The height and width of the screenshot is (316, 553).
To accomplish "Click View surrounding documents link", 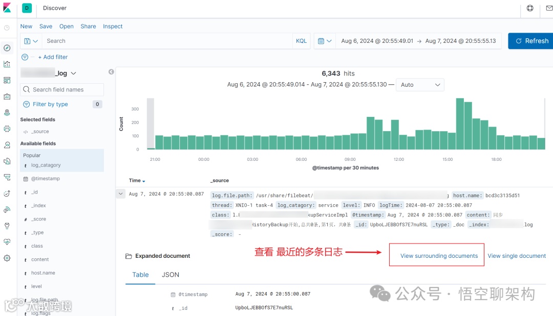I will [x=439, y=256].
